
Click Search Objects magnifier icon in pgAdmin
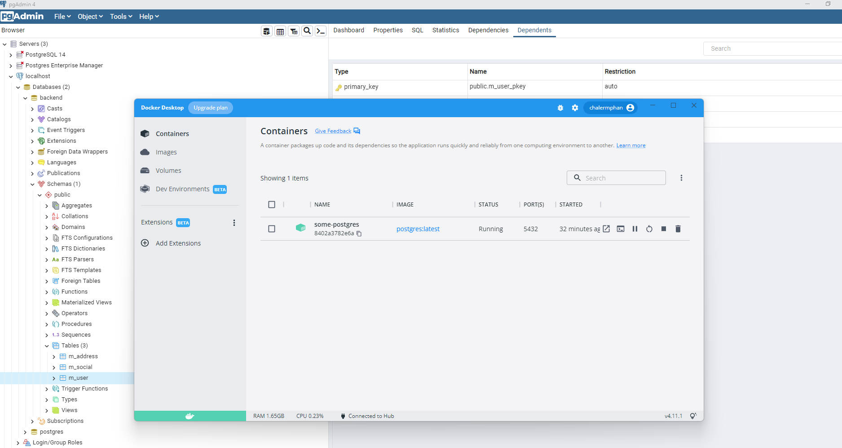pyautogui.click(x=307, y=31)
